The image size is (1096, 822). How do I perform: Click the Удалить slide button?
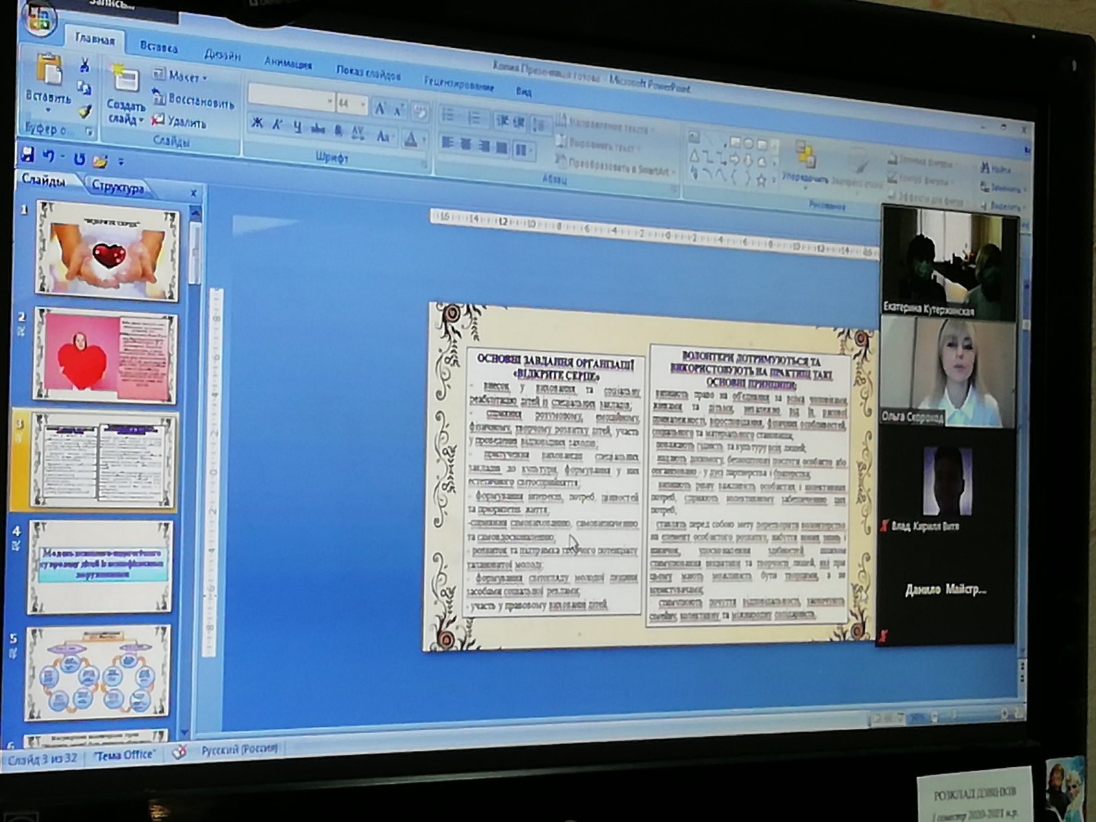coord(179,123)
